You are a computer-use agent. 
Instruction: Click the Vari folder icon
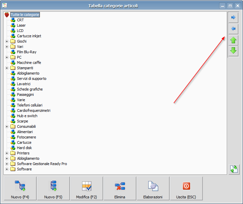tap(13, 47)
